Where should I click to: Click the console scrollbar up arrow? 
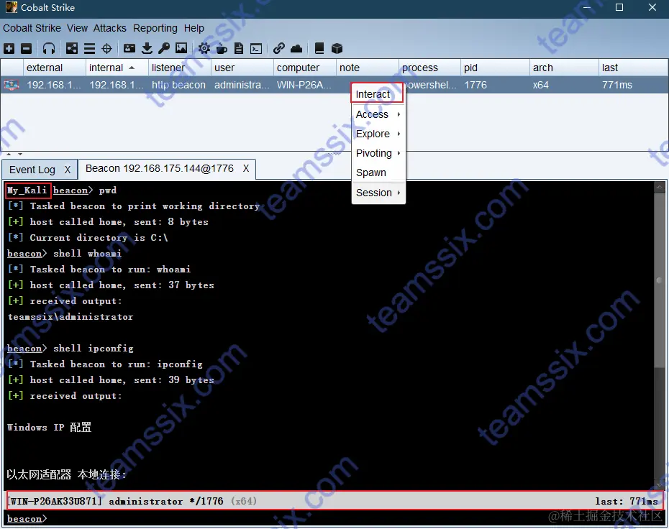[659, 187]
